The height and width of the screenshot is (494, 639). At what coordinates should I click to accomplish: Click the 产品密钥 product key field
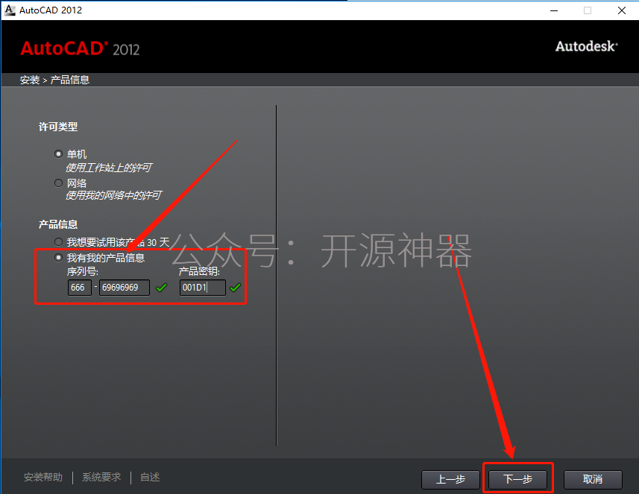[x=203, y=288]
